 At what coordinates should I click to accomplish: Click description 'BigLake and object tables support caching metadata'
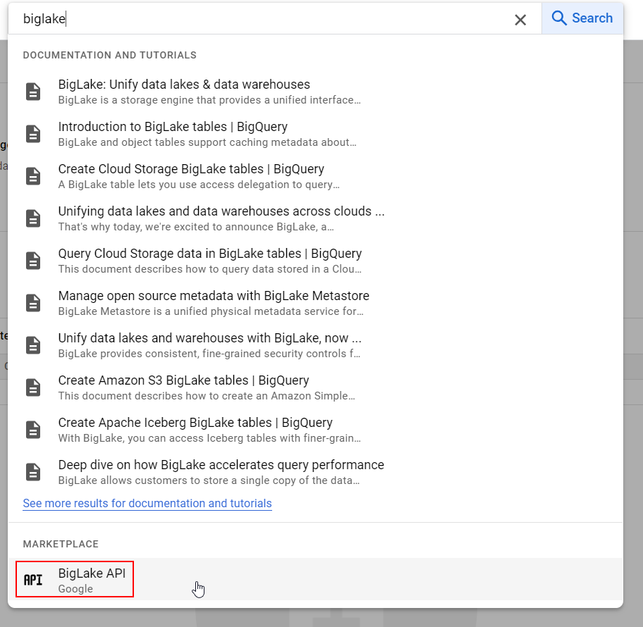click(x=207, y=142)
